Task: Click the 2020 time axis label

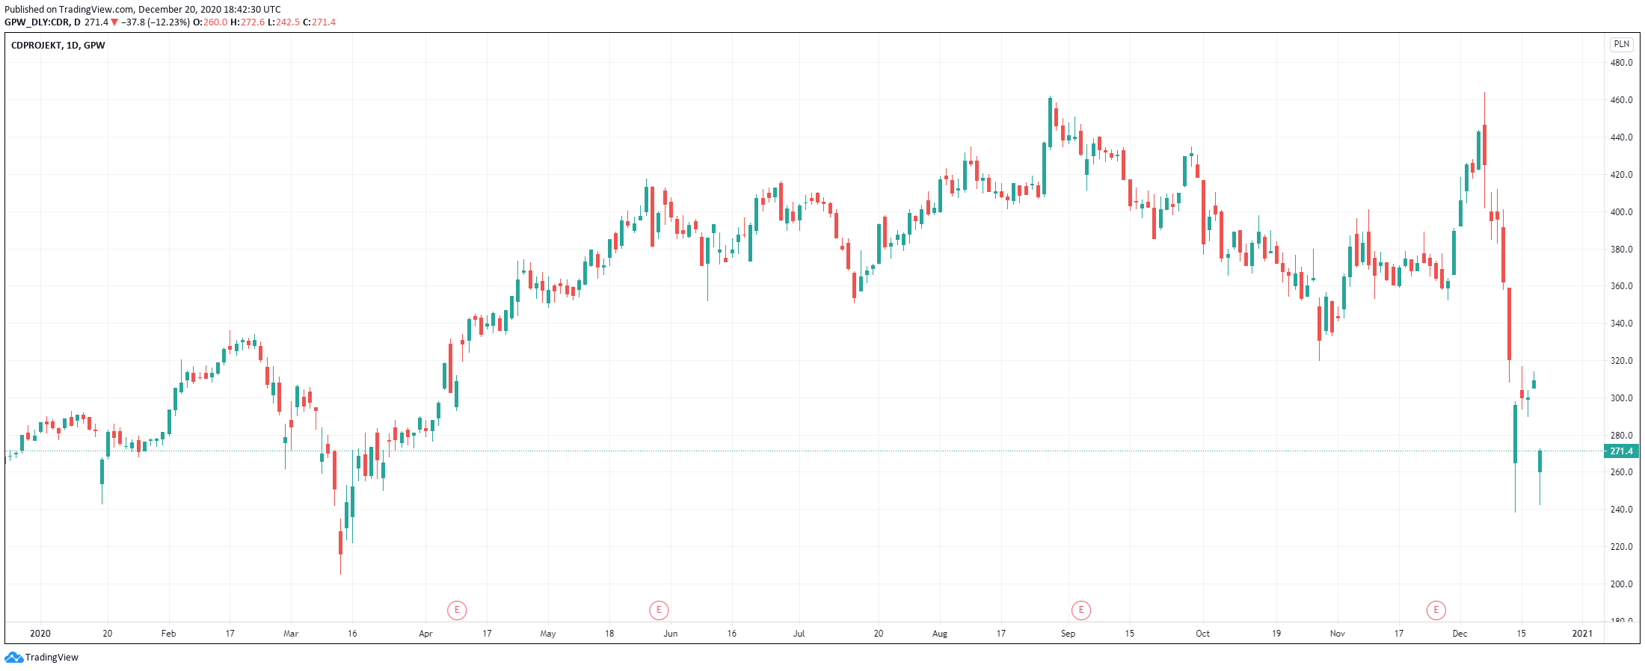Action: (x=40, y=634)
